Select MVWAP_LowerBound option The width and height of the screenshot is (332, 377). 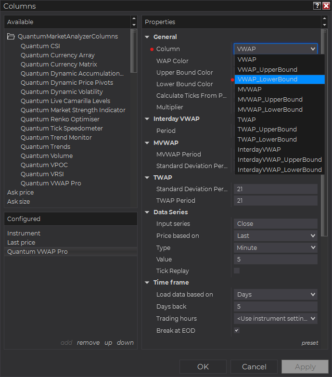pos(280,110)
